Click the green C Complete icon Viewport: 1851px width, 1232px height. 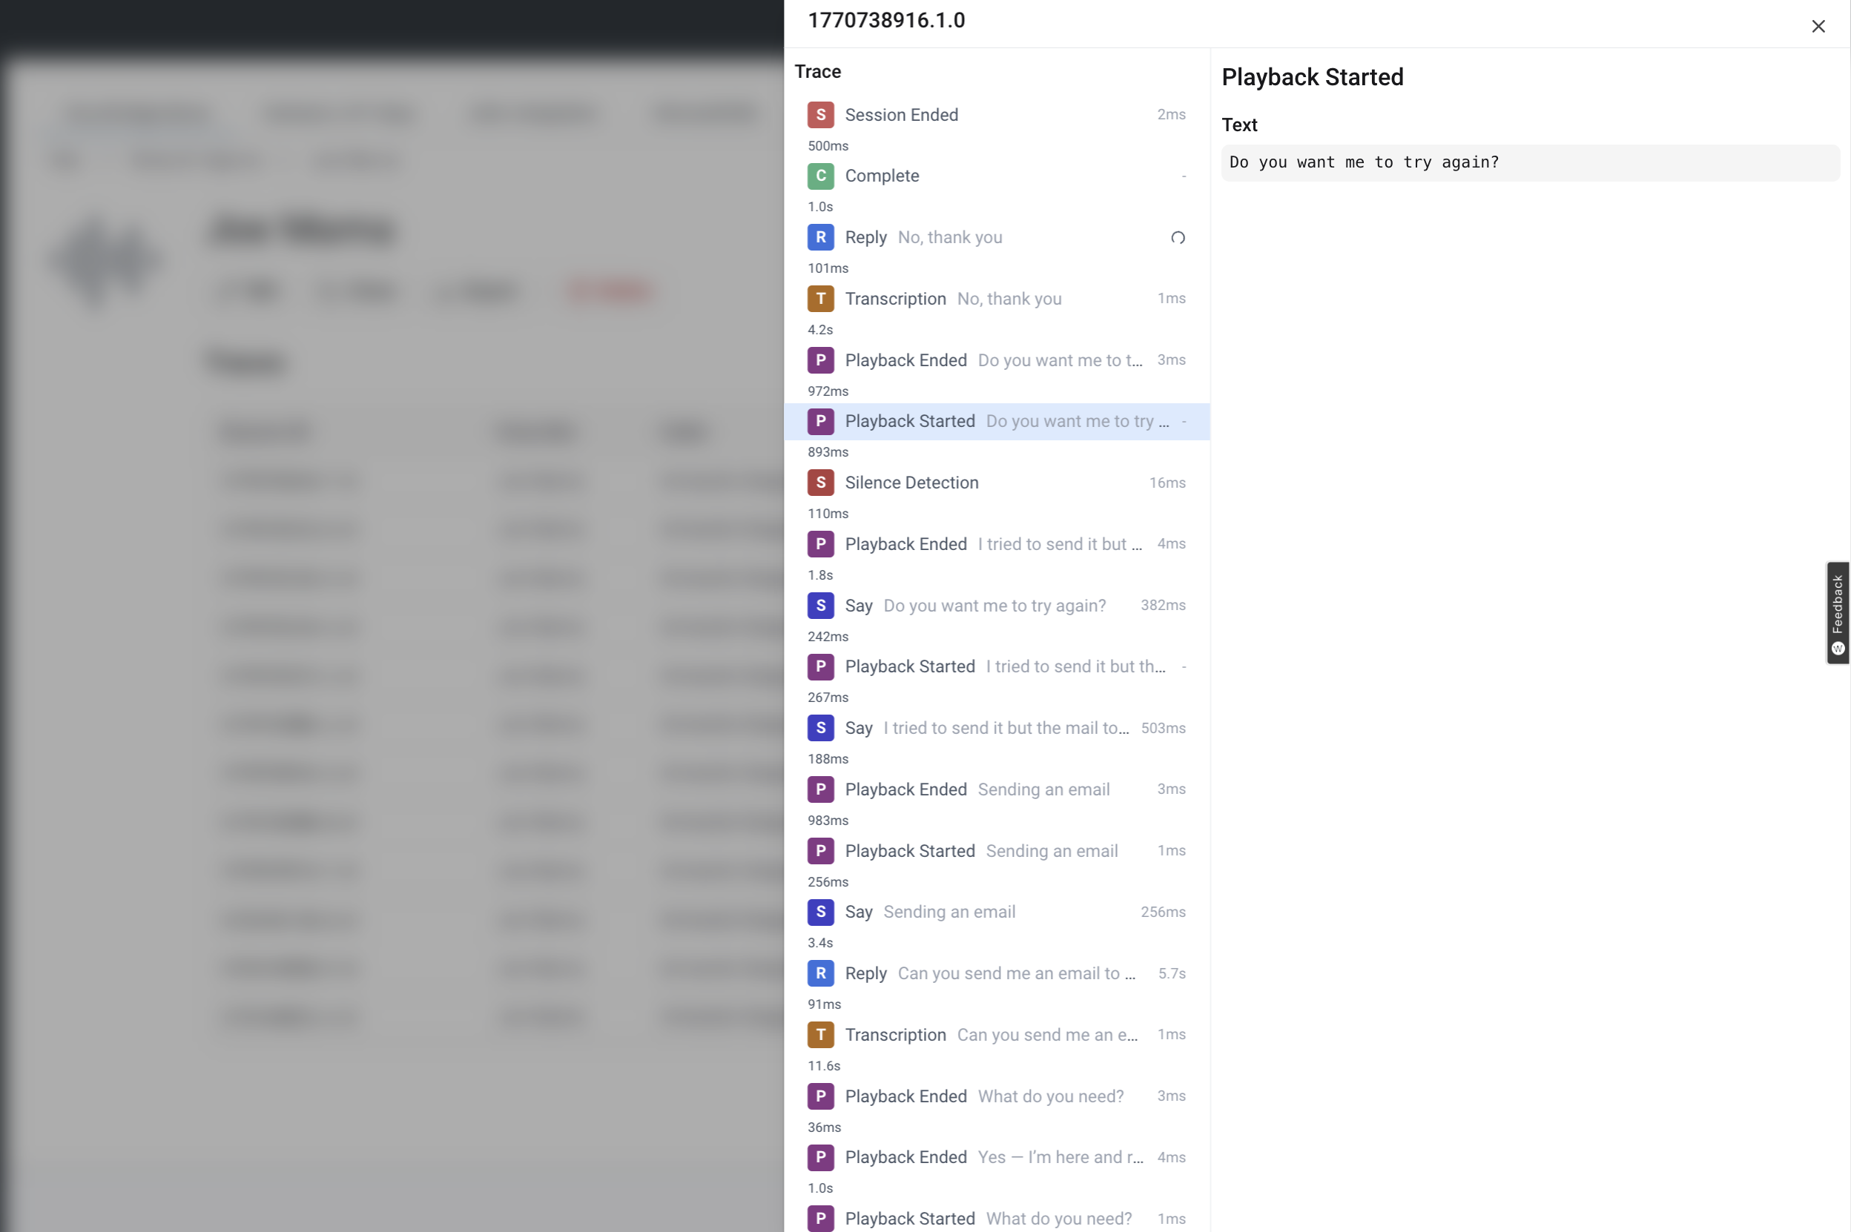pyautogui.click(x=821, y=176)
